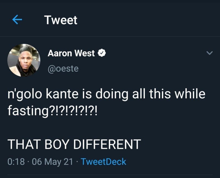
Task: Go back using the blue arrow
Action: (x=17, y=20)
